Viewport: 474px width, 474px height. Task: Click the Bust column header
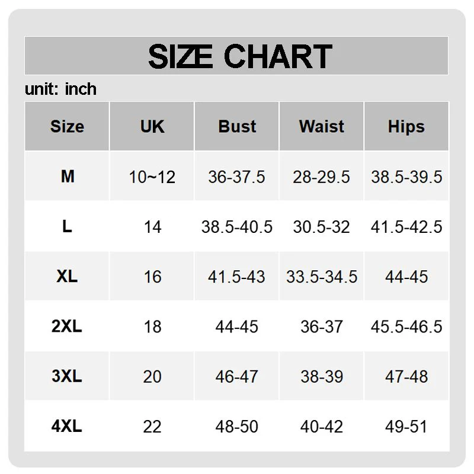(x=237, y=126)
